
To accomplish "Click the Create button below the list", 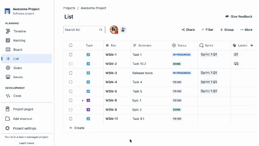I will [x=77, y=128].
